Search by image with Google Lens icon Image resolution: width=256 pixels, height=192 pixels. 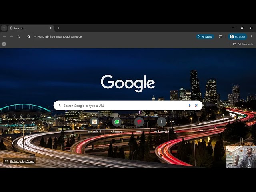click(197, 106)
